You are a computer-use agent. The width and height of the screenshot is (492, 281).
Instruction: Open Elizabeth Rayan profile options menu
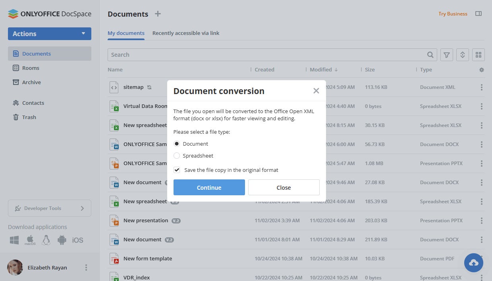tap(86, 268)
